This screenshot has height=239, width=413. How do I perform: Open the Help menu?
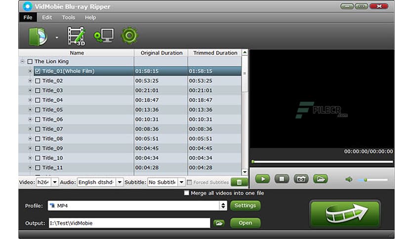[x=90, y=17]
